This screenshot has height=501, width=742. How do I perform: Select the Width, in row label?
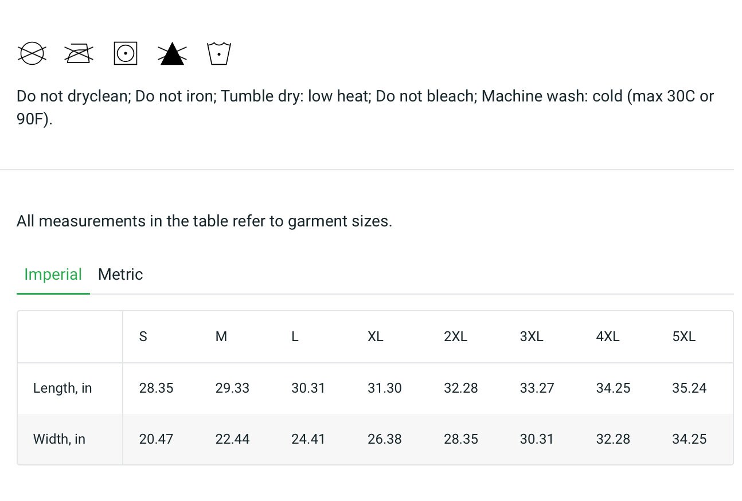(x=59, y=439)
